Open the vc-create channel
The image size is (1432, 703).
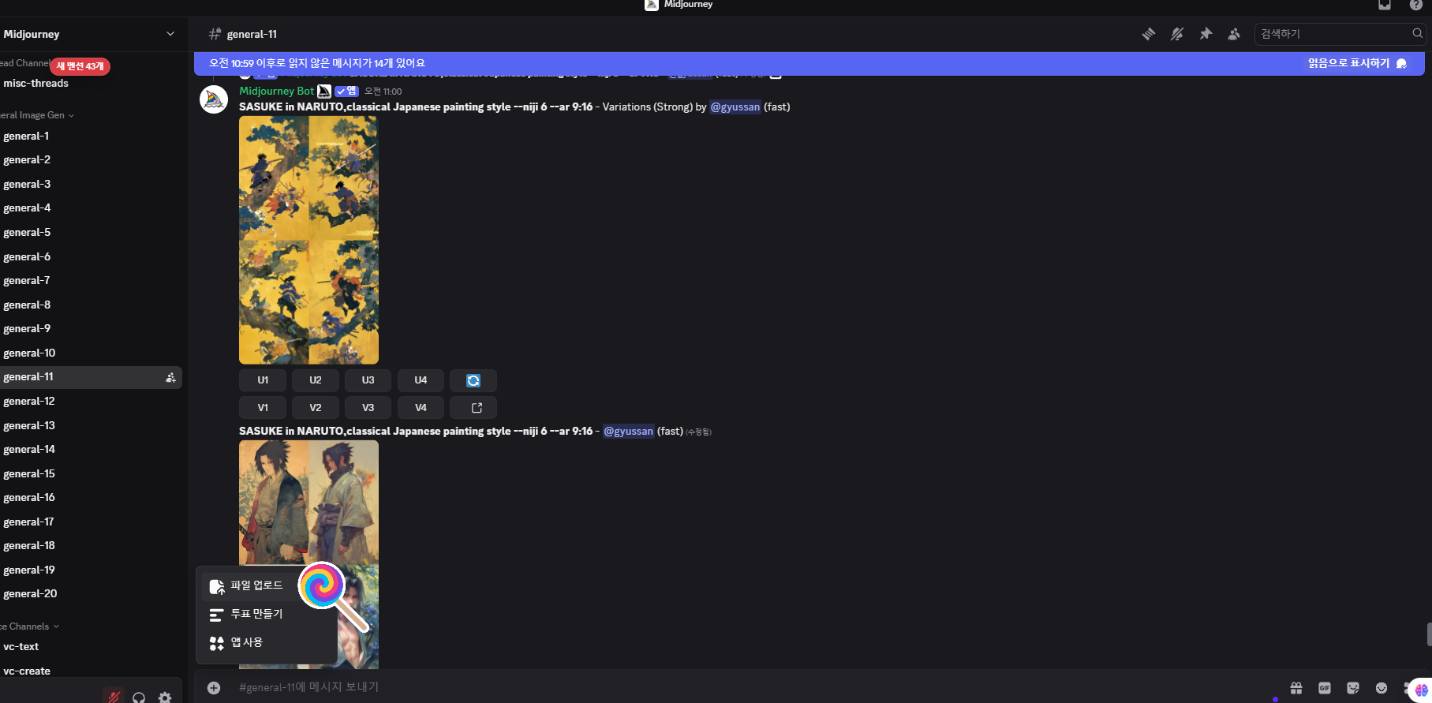point(27,671)
